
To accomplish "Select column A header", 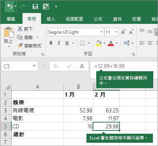I will [x=37, y=87].
